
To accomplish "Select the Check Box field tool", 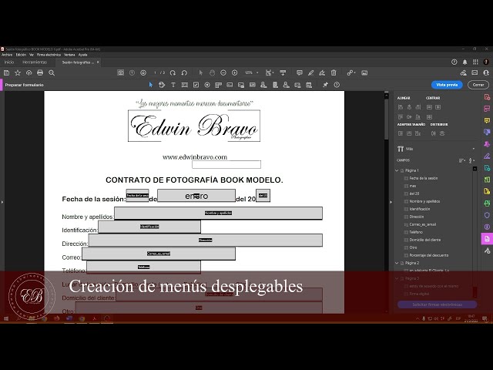I will (196, 85).
